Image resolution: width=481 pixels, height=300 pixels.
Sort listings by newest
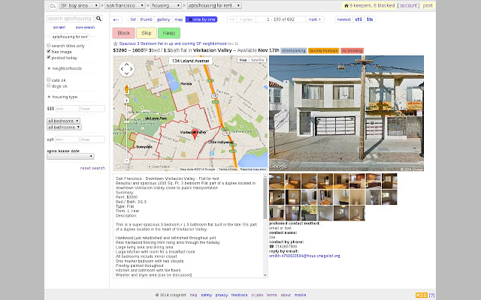pos(344,19)
